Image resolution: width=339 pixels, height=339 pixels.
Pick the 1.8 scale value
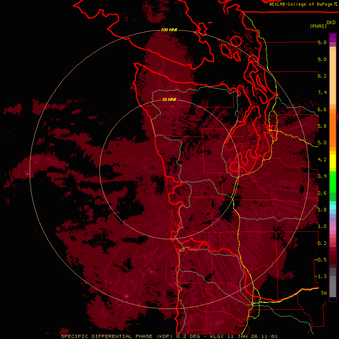click(322, 210)
